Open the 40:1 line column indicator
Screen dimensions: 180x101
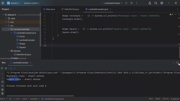point(151,99)
